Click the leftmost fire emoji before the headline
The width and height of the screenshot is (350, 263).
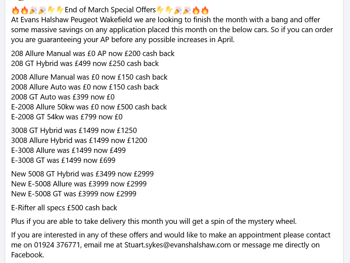coord(15,11)
